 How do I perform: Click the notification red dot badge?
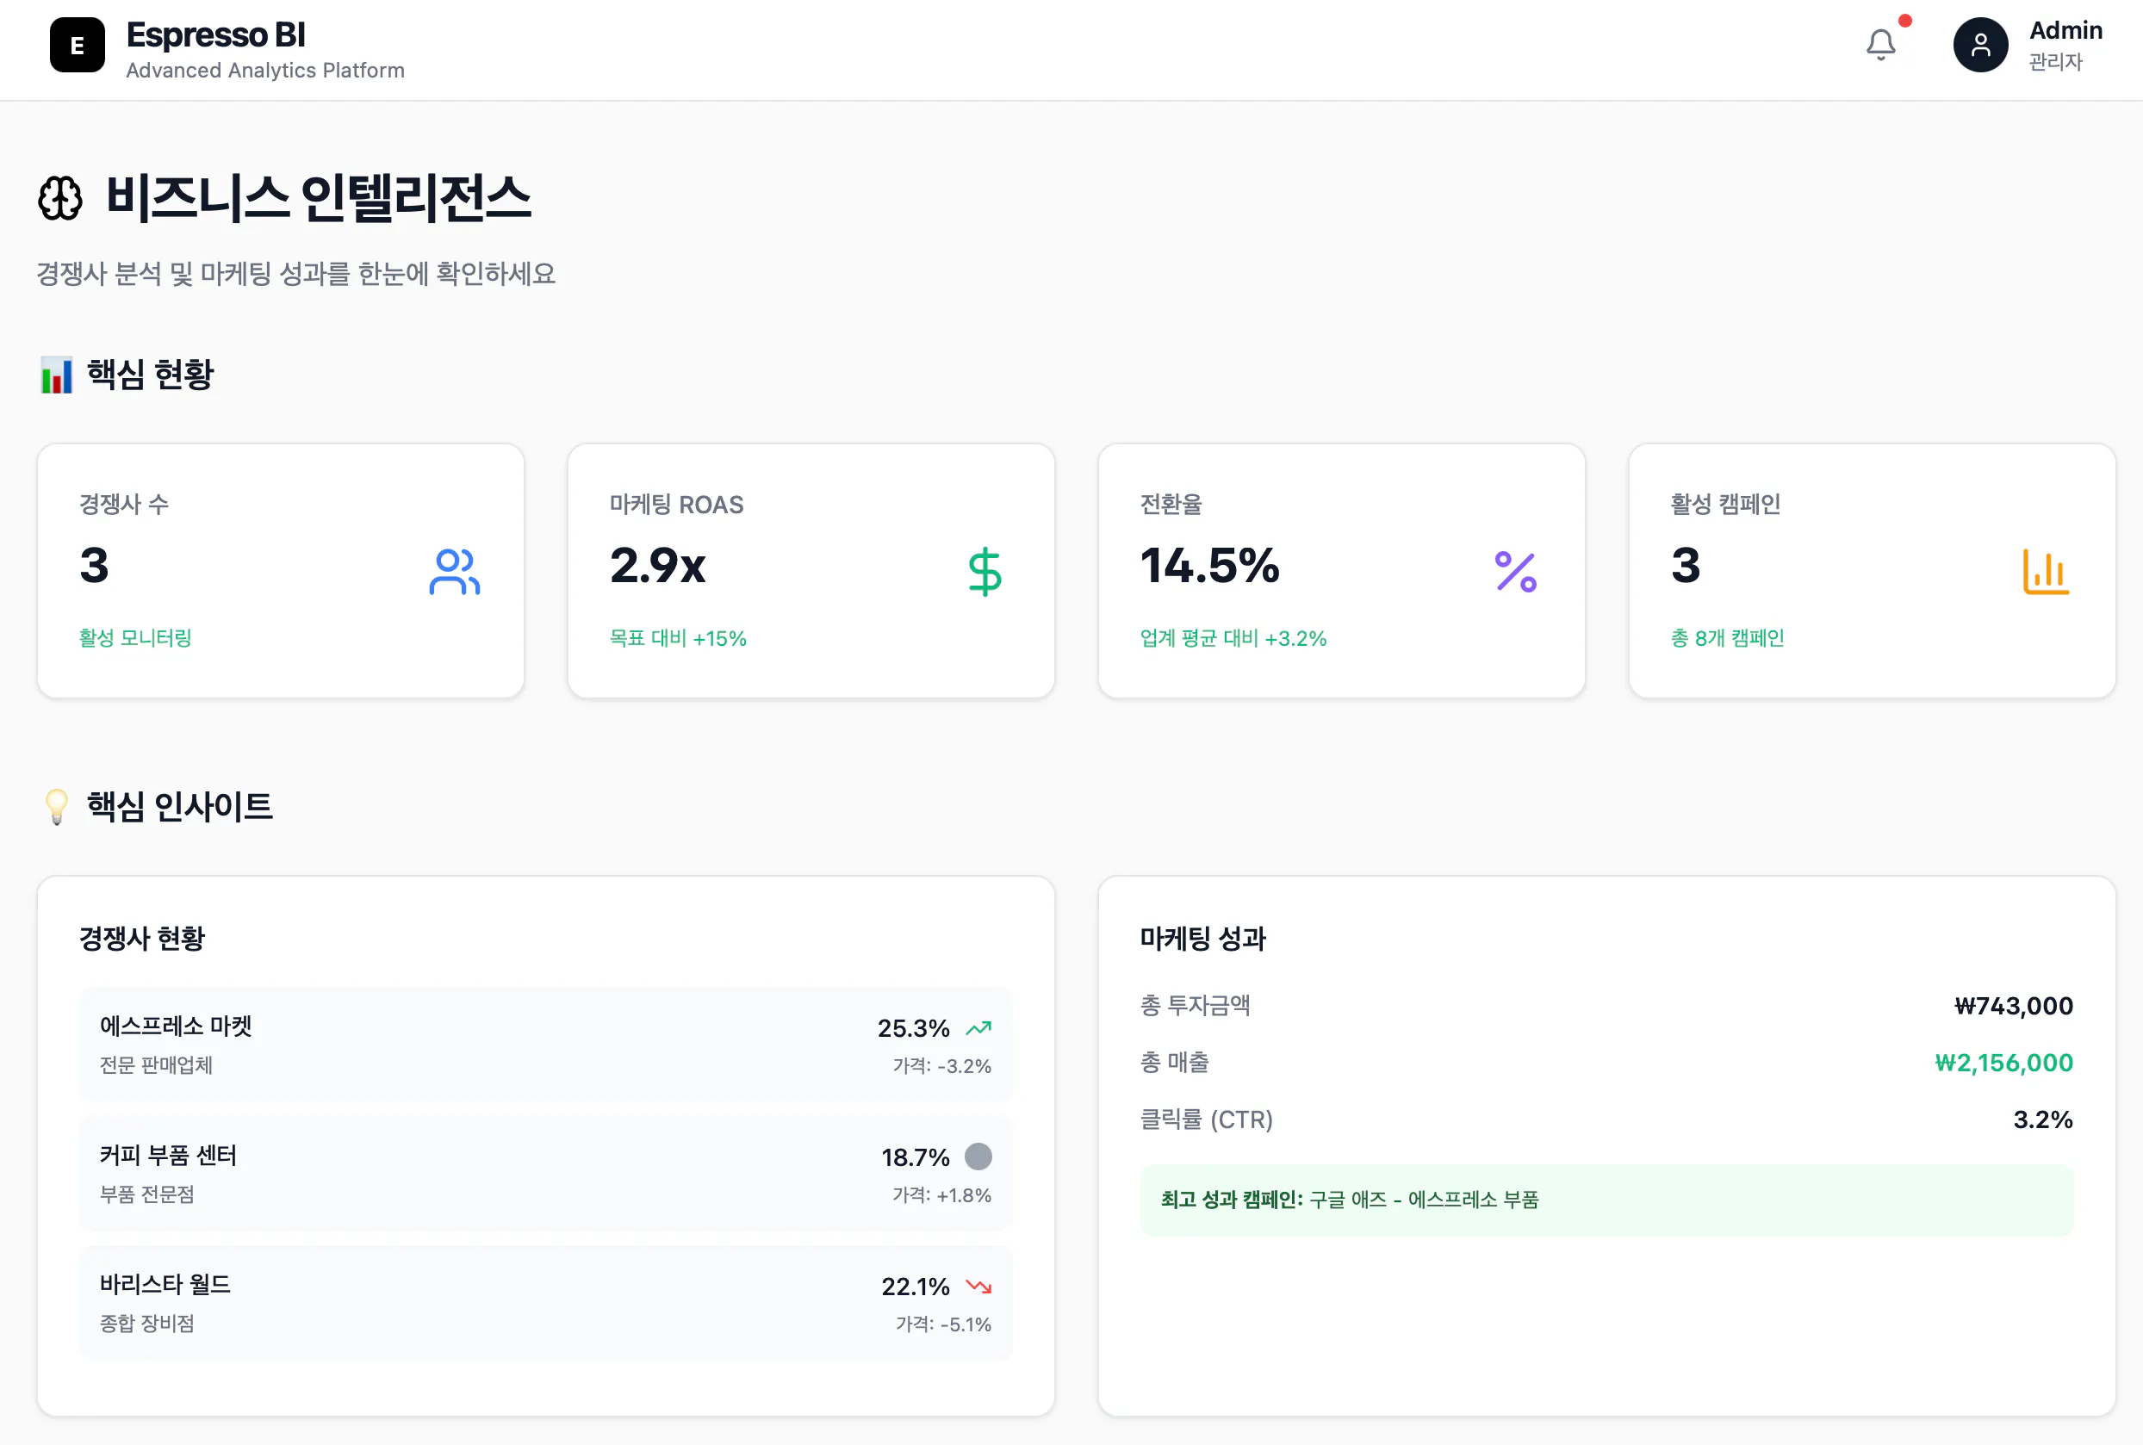pyautogui.click(x=1904, y=21)
